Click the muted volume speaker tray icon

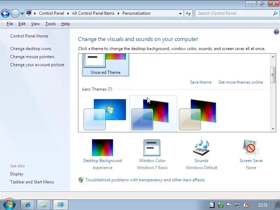tap(246, 205)
